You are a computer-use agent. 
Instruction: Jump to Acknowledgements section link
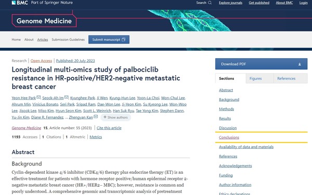point(236,166)
